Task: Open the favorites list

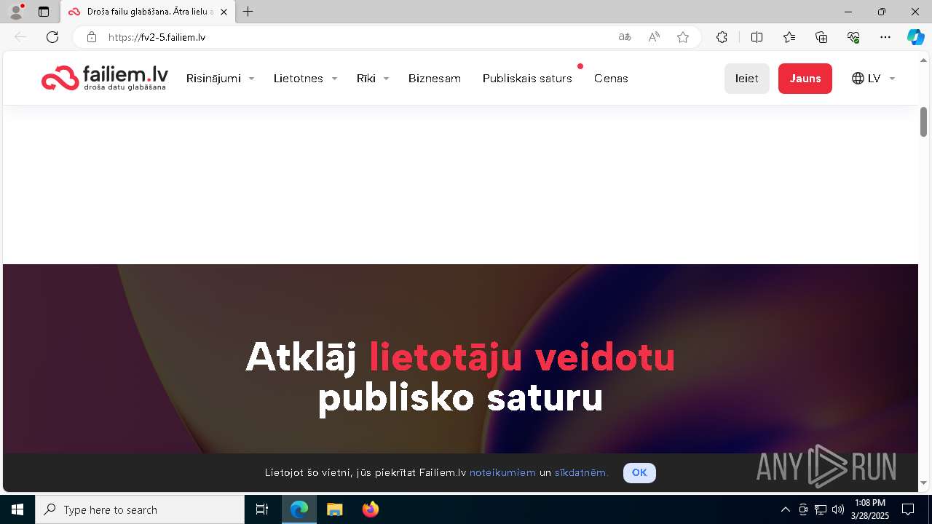Action: click(x=789, y=37)
